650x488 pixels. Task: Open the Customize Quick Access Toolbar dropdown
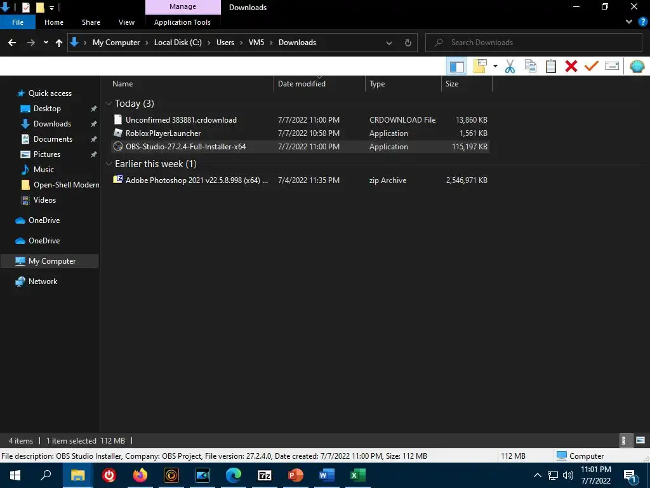click(52, 8)
